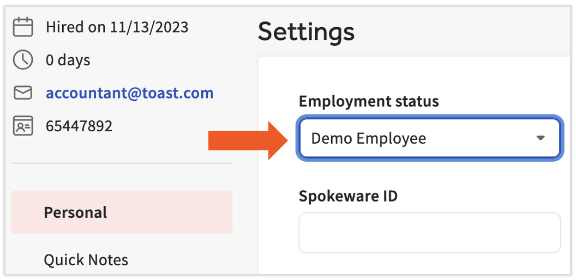This screenshot has height=280, width=576.
Task: Click the clock icon next to 0 days
Action: [x=22, y=60]
